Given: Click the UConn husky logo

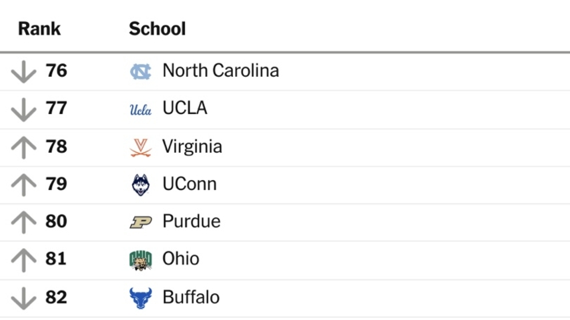Looking at the screenshot, I should (141, 185).
